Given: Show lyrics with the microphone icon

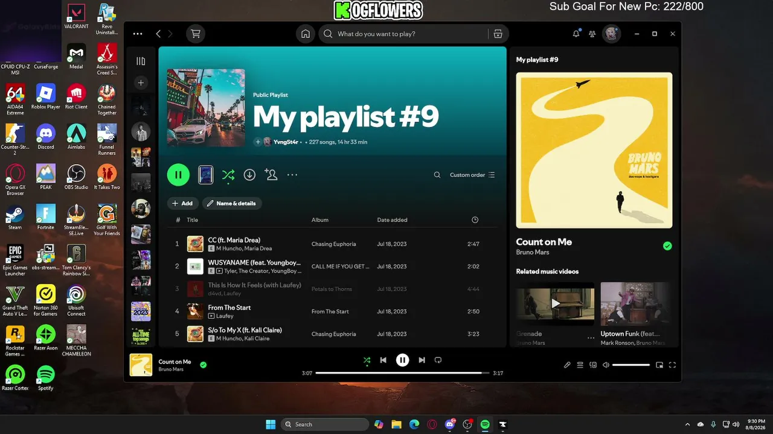Looking at the screenshot, I should point(567,365).
